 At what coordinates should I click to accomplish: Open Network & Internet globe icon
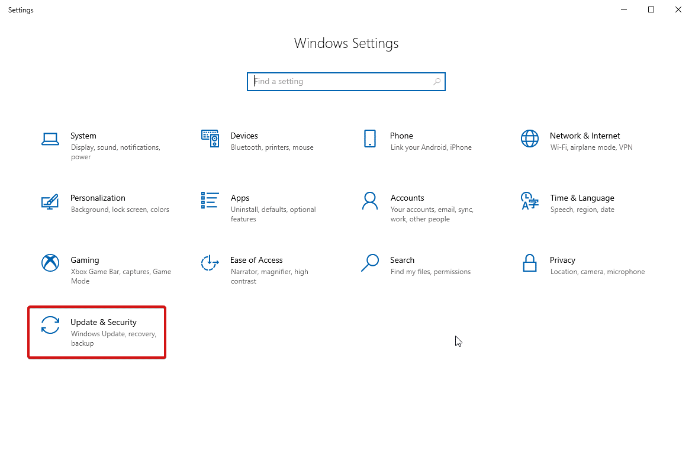click(x=529, y=140)
